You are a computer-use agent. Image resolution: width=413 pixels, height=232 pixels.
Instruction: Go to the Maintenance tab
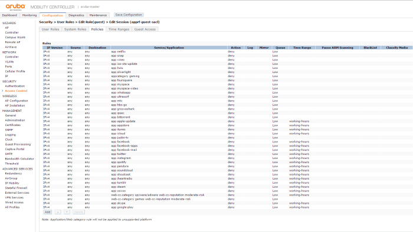tap(98, 15)
